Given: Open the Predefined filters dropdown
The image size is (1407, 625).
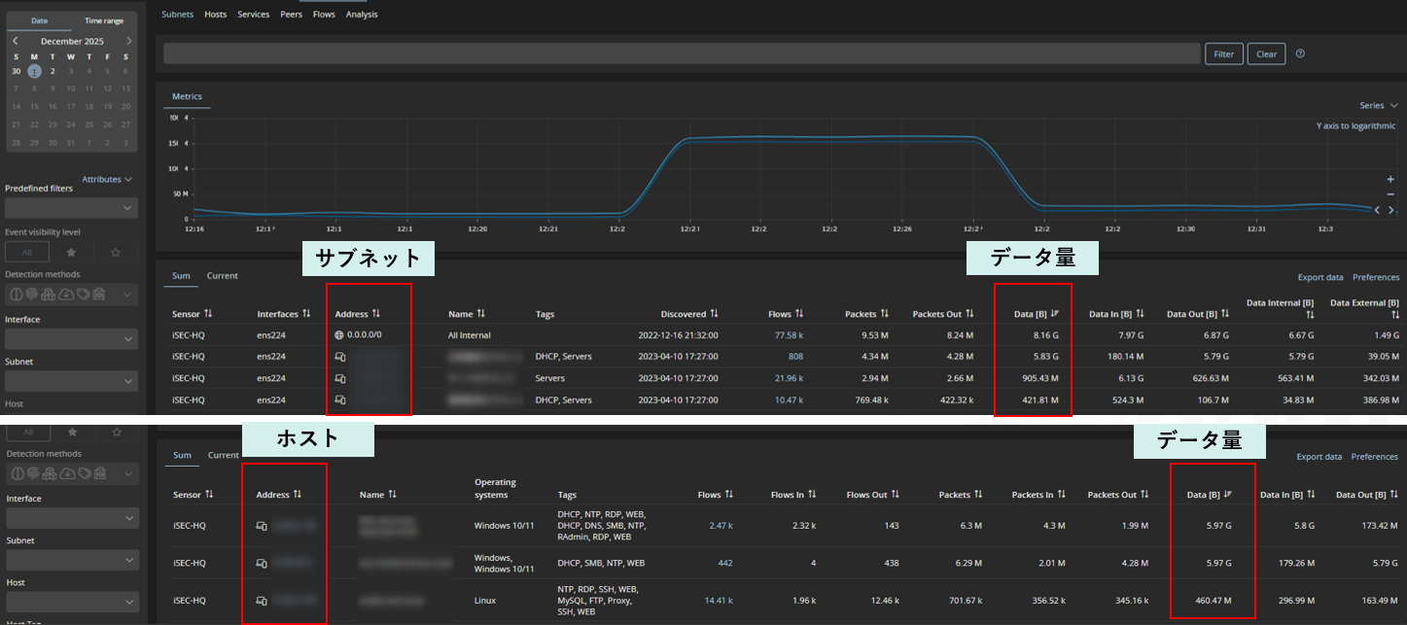Looking at the screenshot, I should tap(71, 208).
